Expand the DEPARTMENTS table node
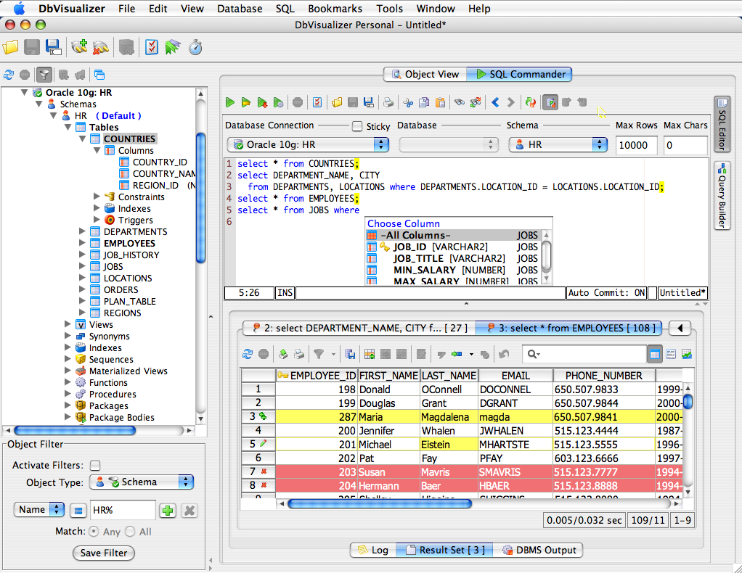This screenshot has height=573, width=742. click(x=82, y=231)
